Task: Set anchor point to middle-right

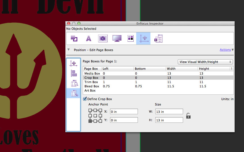Action: click(x=100, y=116)
